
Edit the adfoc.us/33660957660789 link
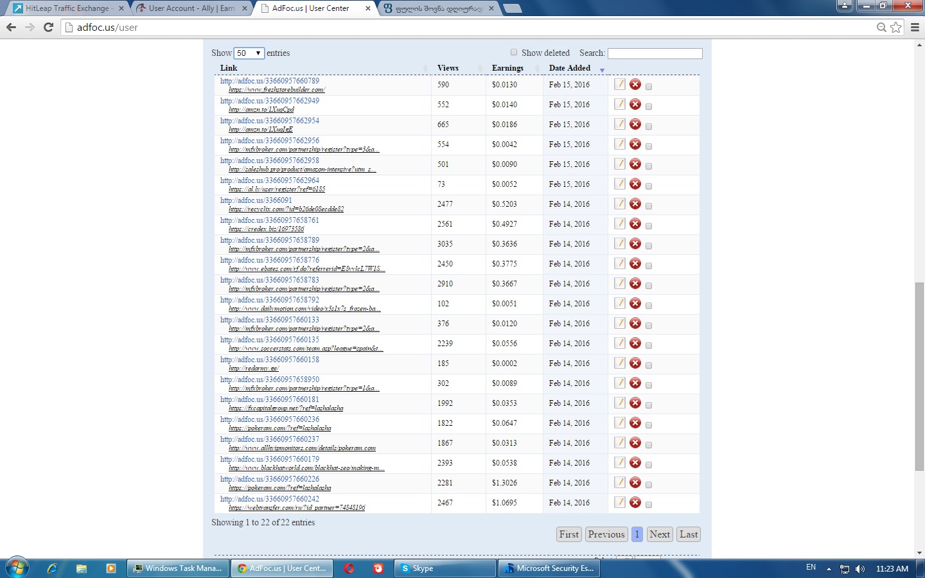pyautogui.click(x=619, y=84)
